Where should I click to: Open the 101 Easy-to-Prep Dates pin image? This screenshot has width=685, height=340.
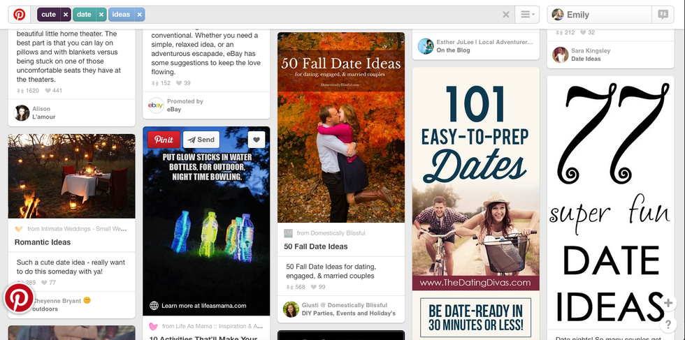(475, 178)
